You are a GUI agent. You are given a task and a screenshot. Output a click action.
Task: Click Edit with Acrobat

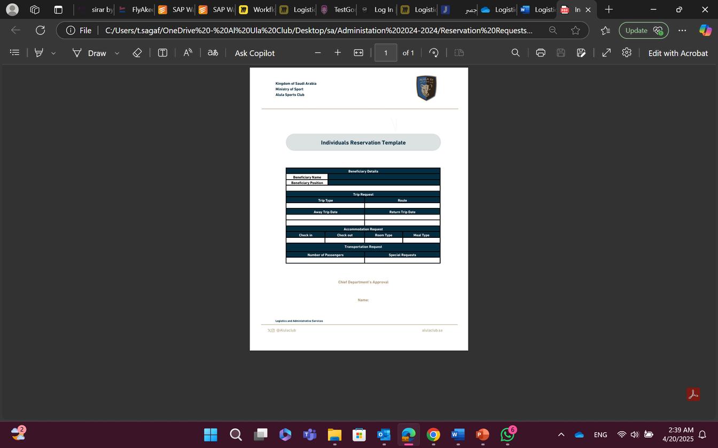[x=678, y=53]
